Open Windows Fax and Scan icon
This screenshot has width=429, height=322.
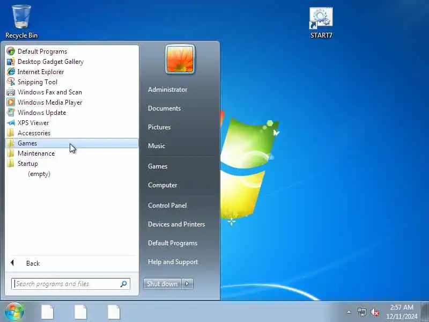[x=11, y=92]
